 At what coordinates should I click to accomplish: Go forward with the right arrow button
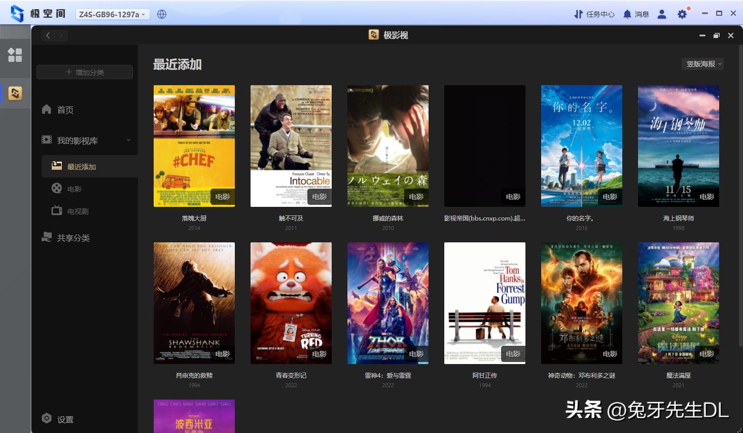61,35
